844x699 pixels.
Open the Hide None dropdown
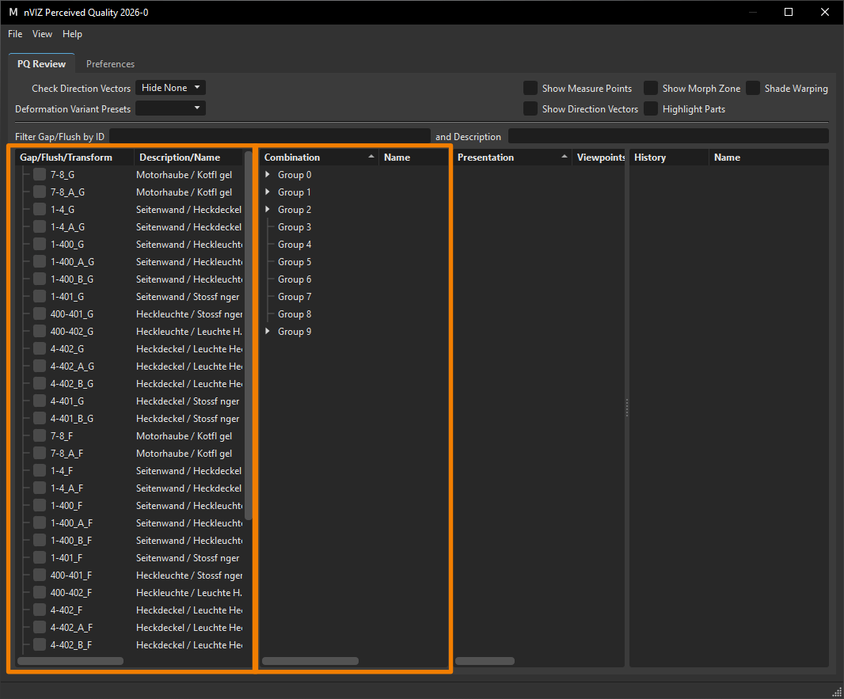coord(171,88)
